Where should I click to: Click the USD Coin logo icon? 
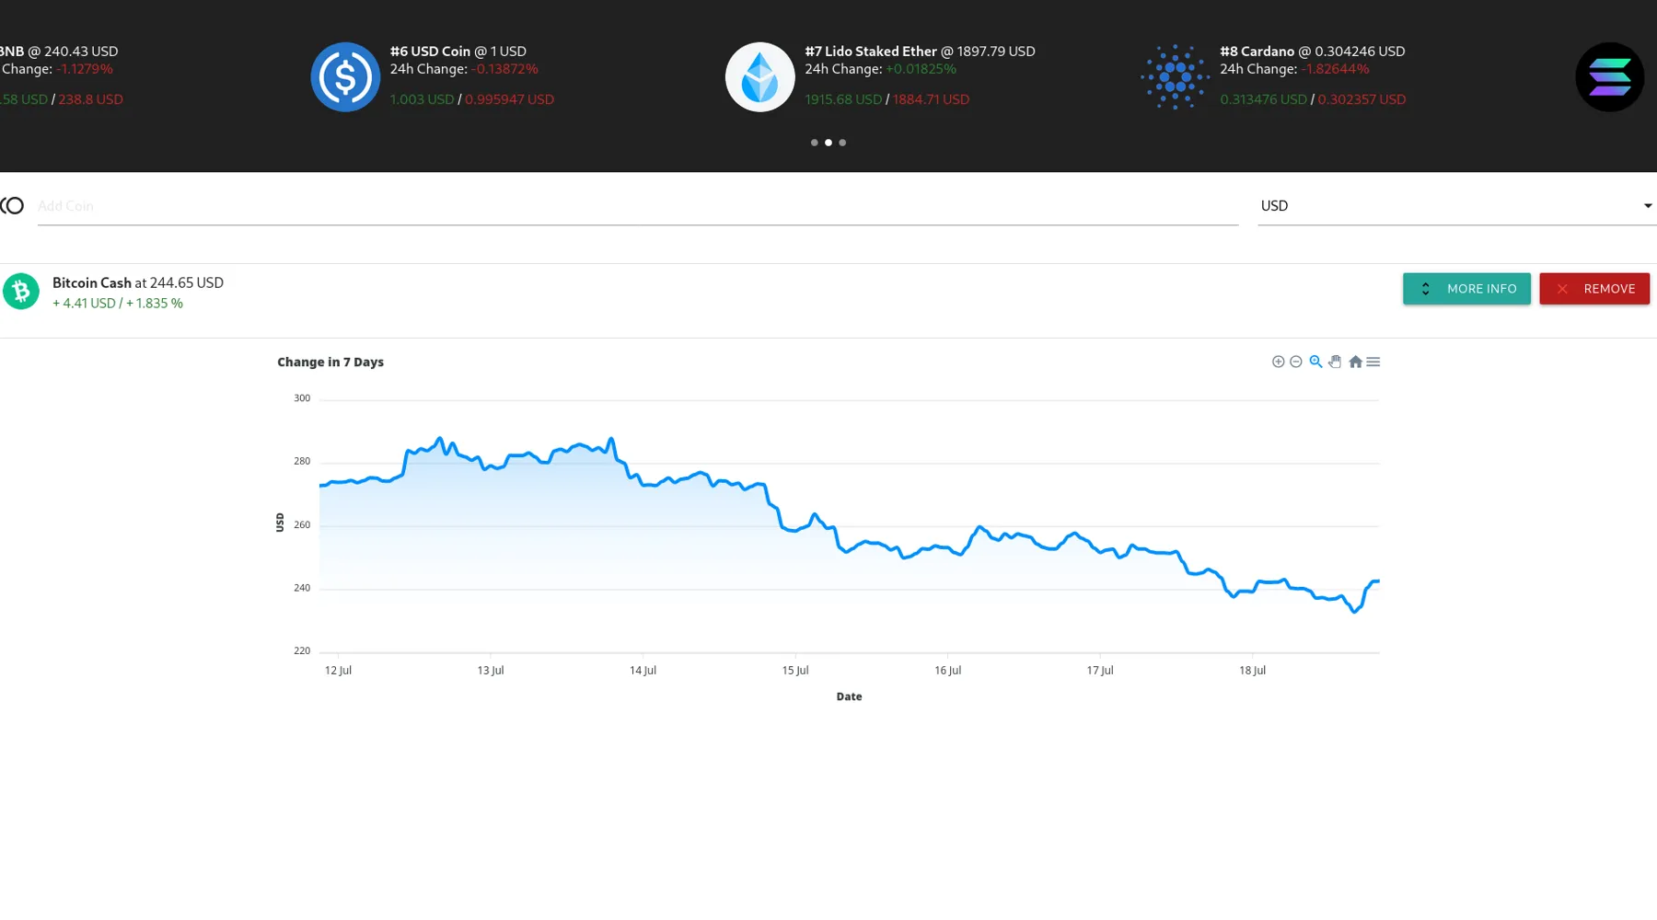[x=345, y=77]
